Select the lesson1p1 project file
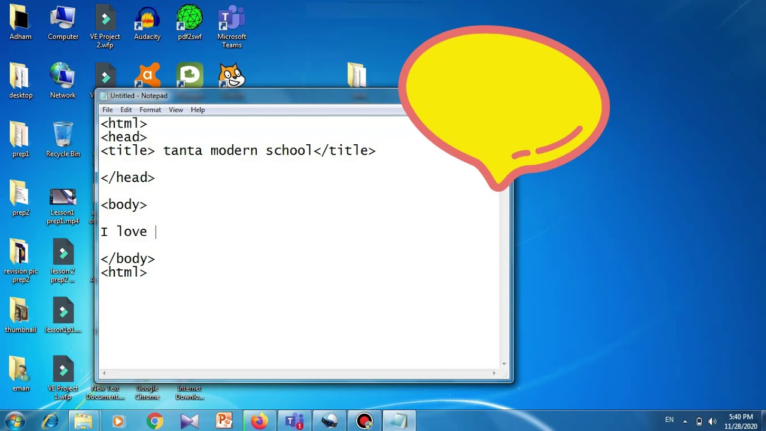This screenshot has height=431, width=766. (63, 315)
